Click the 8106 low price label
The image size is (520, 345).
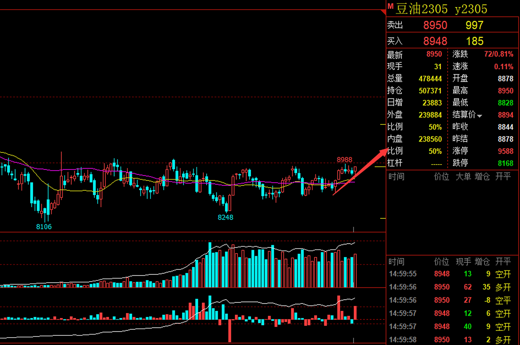pos(44,227)
